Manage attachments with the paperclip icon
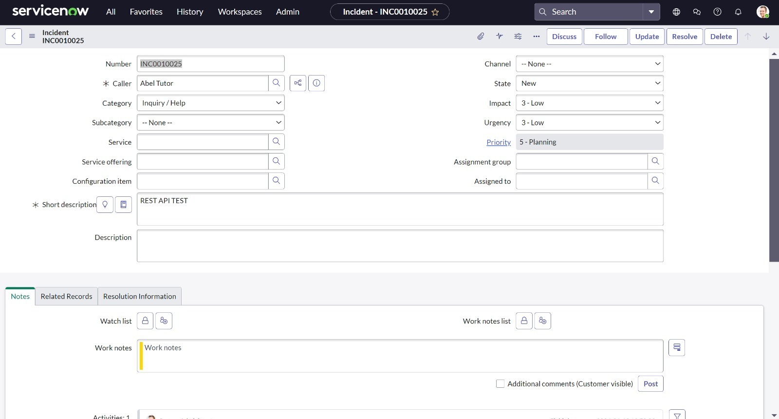This screenshot has width=779, height=419. (481, 37)
